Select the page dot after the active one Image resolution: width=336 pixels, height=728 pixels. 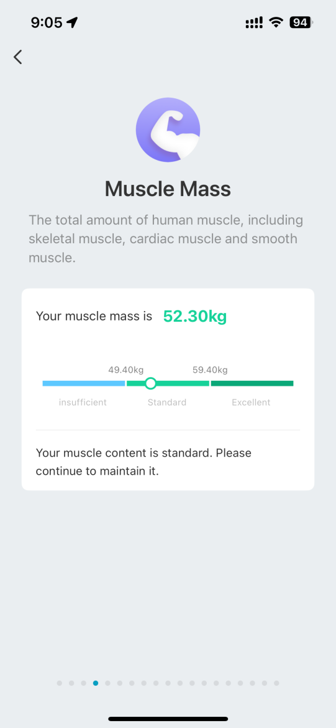point(107,683)
